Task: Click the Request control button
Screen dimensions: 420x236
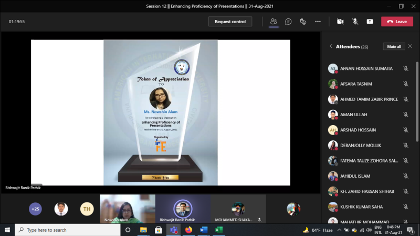Action: click(230, 22)
